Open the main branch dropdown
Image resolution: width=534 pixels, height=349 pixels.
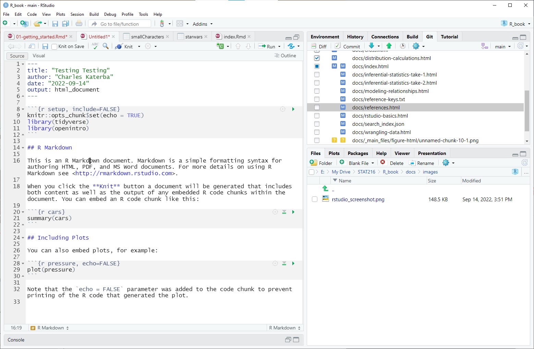[503, 47]
